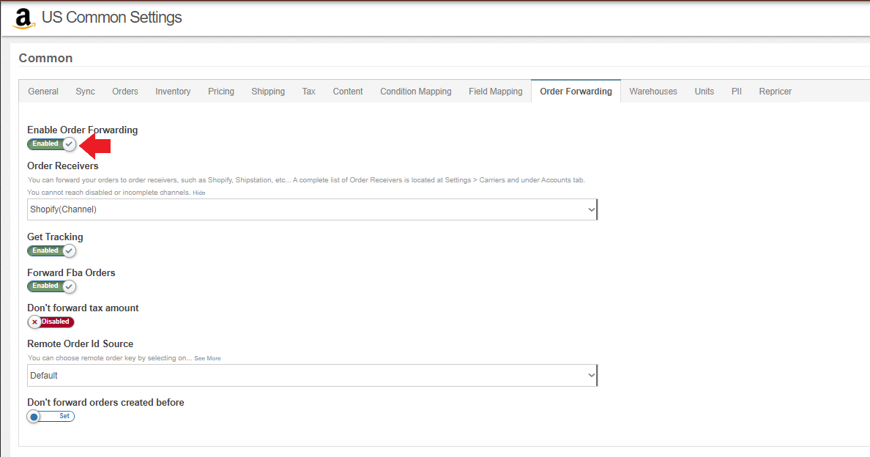
Task: Open Order Receivers Shopify(Channel) dropdown
Action: tap(313, 209)
